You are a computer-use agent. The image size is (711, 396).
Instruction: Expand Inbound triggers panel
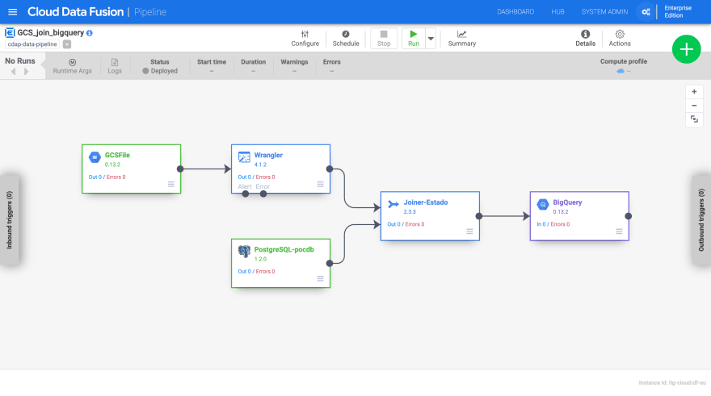pyautogui.click(x=10, y=219)
